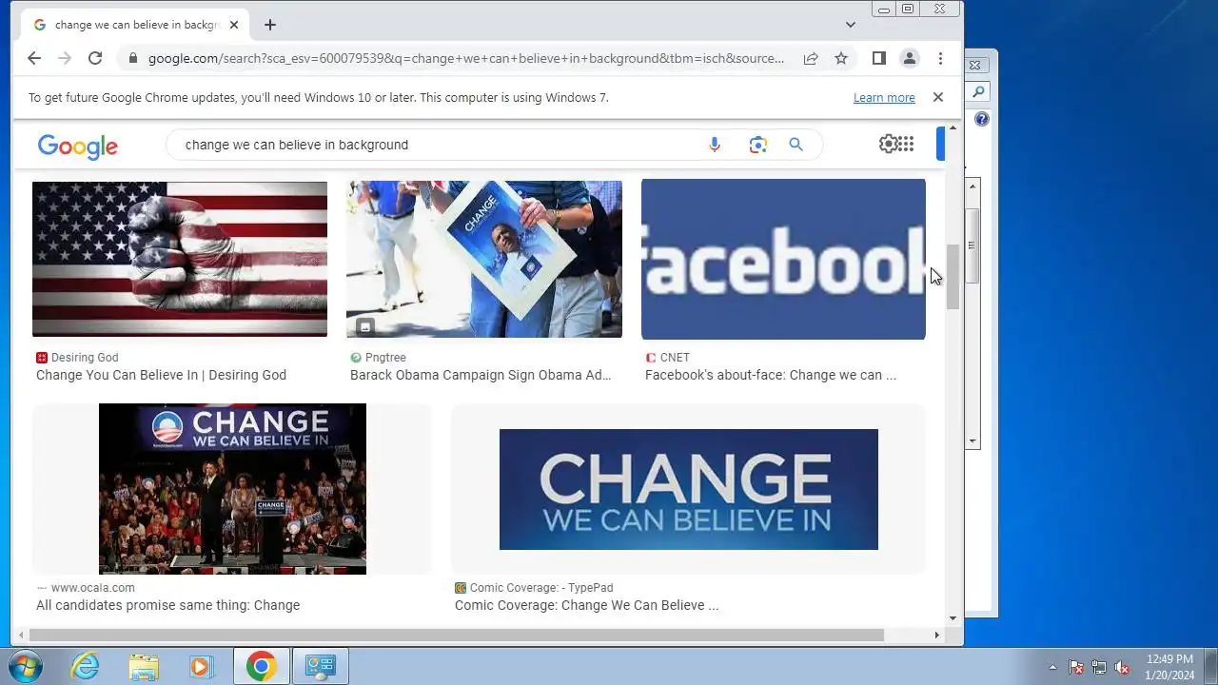Viewport: 1218px width, 685px height.
Task: Click the greyed forward arrow
Action: [x=65, y=58]
